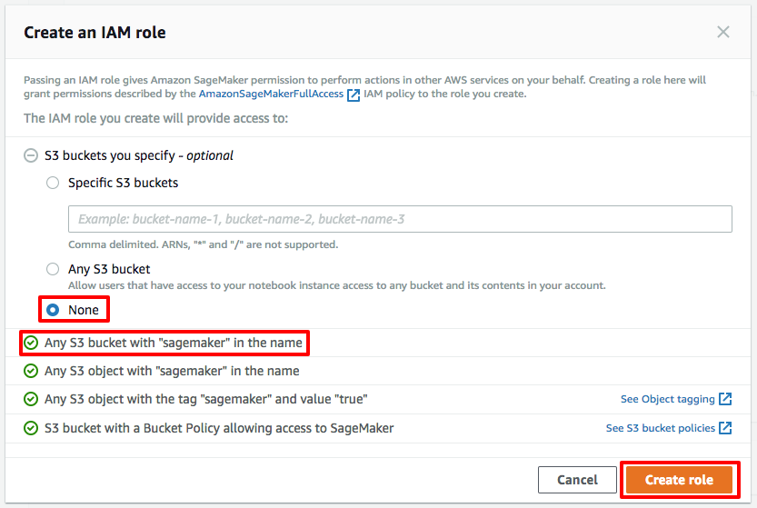
Task: Close the Create an IAM role dialog
Action: [x=722, y=32]
